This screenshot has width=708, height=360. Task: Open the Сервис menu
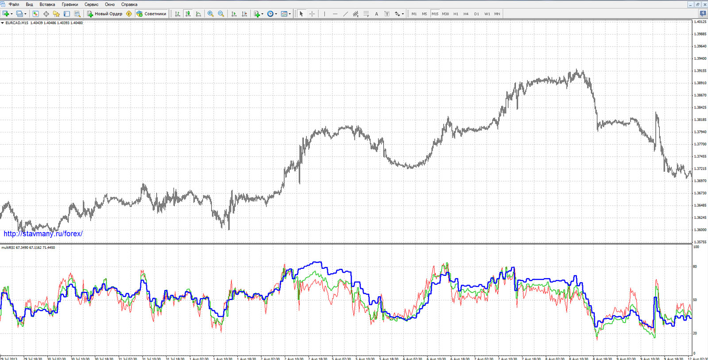point(91,4)
